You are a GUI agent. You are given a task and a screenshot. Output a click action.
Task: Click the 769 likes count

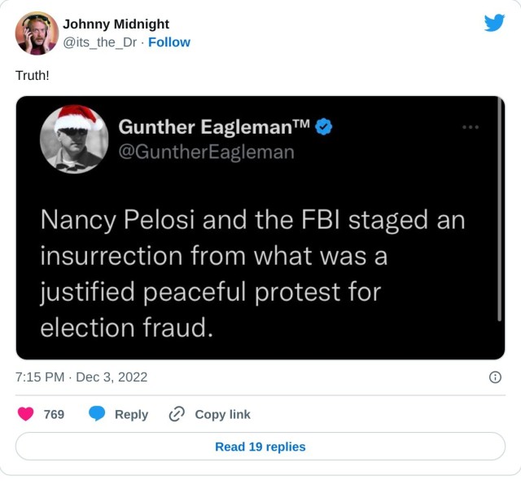[x=54, y=414]
